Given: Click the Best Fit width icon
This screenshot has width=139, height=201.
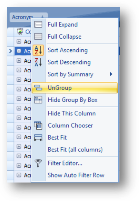Looking at the screenshot, I should click(x=38, y=138).
